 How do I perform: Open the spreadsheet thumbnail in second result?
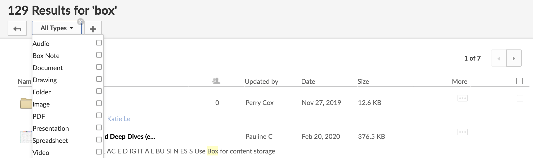26,137
